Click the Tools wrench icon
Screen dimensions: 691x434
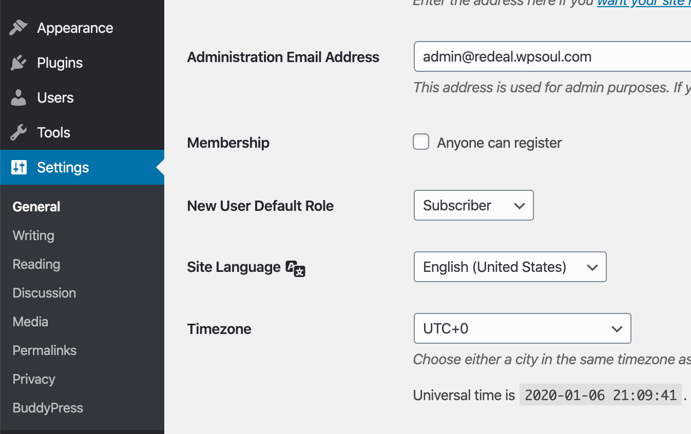[18, 132]
